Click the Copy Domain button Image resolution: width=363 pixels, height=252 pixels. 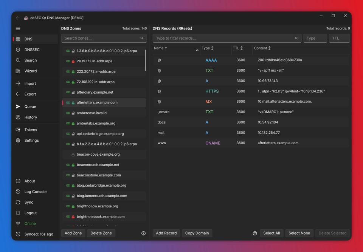coord(197,233)
